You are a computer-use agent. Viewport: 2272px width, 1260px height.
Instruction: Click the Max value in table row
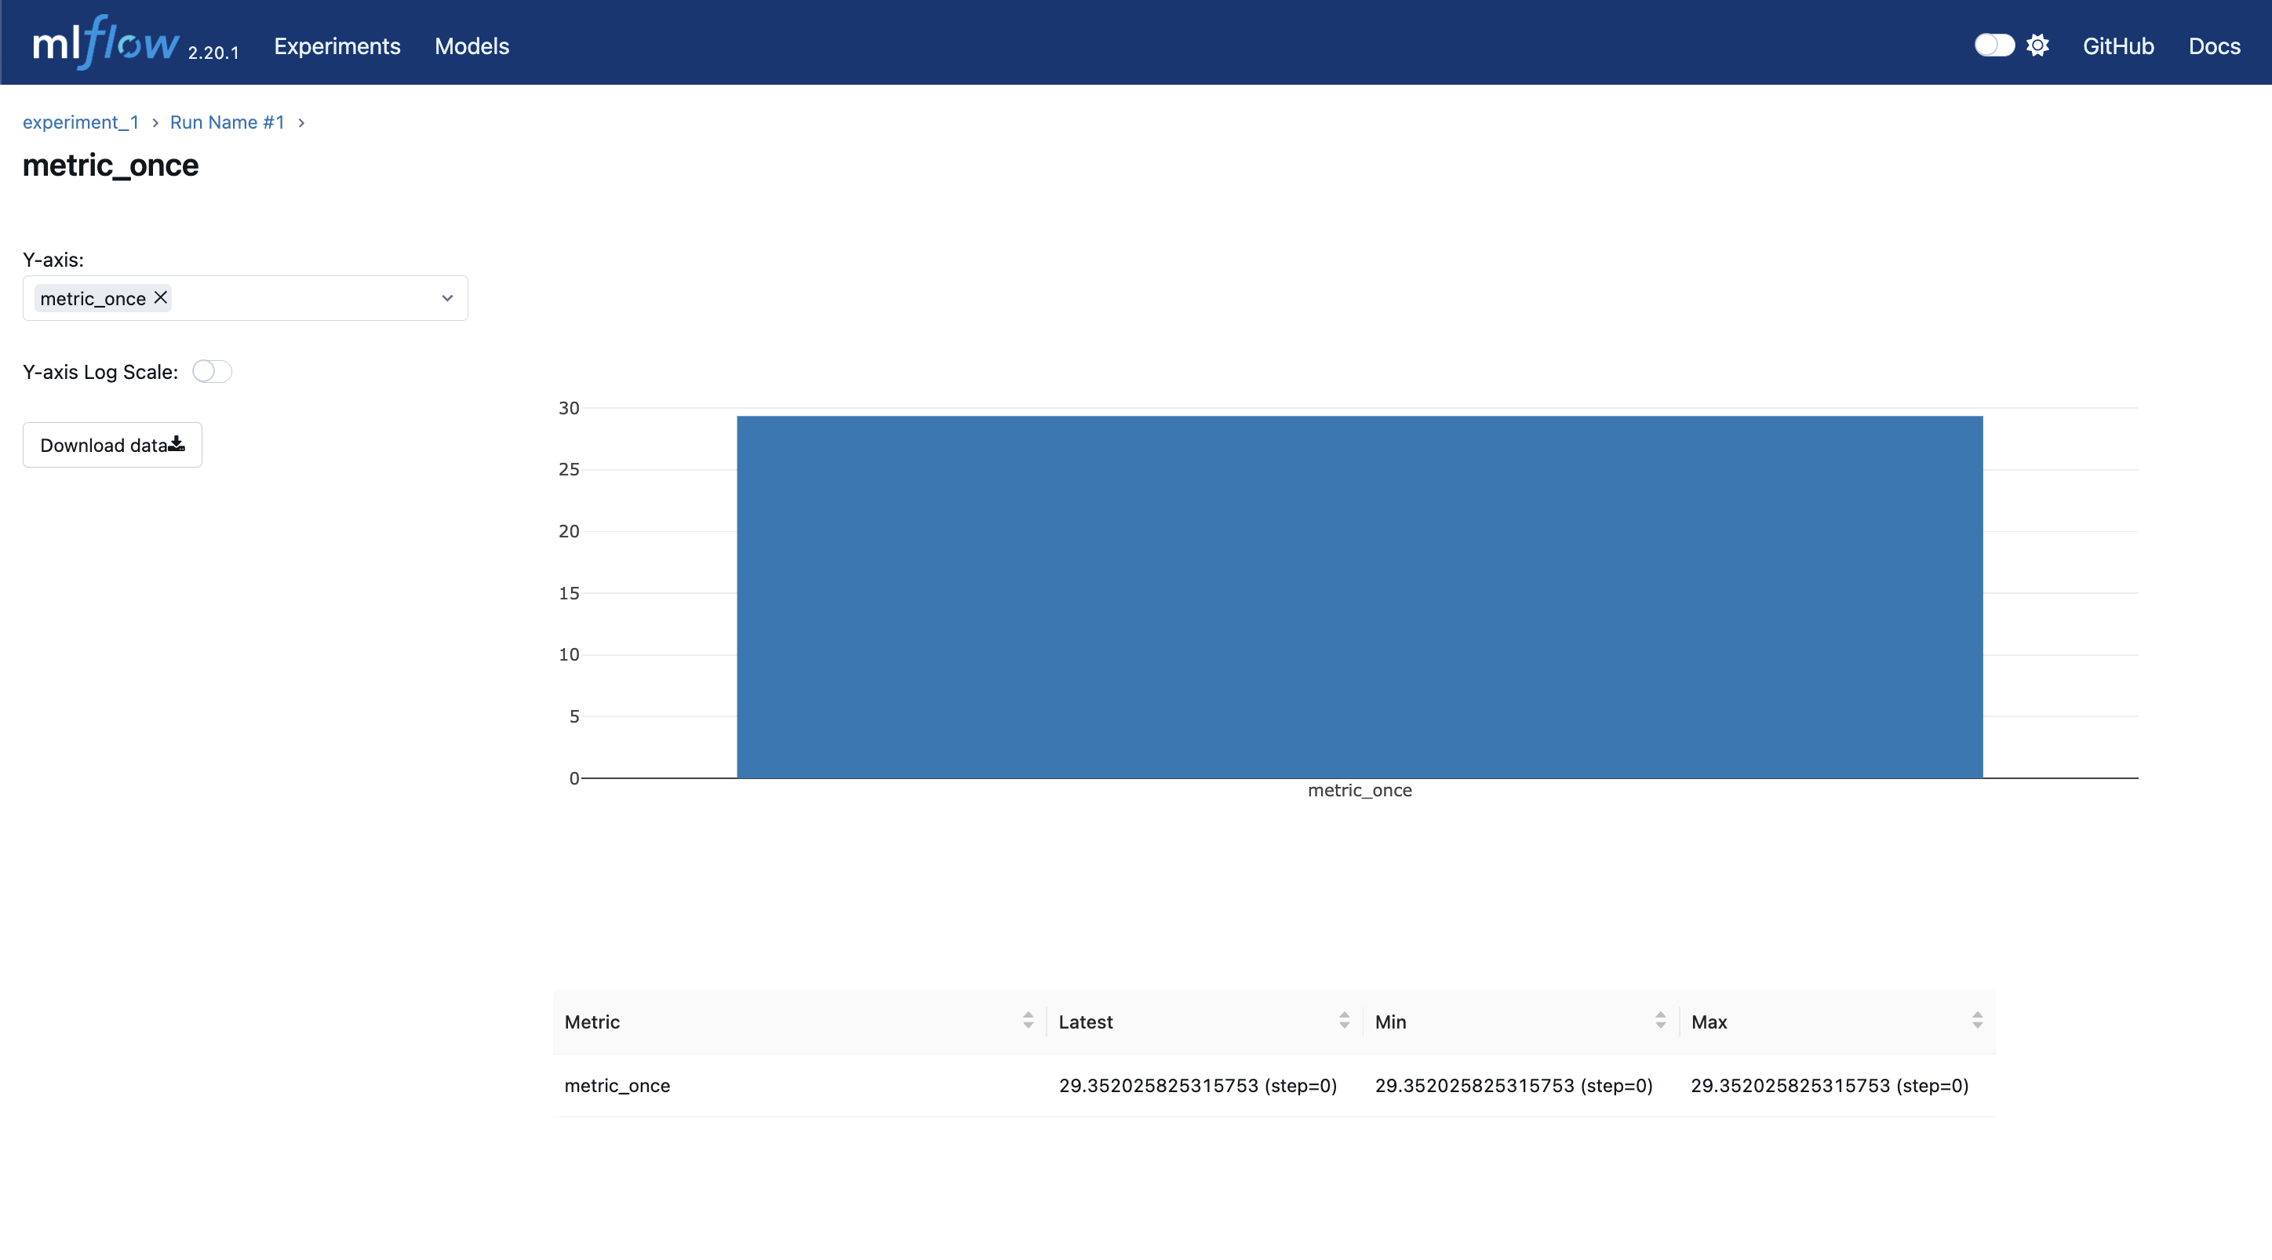1830,1085
